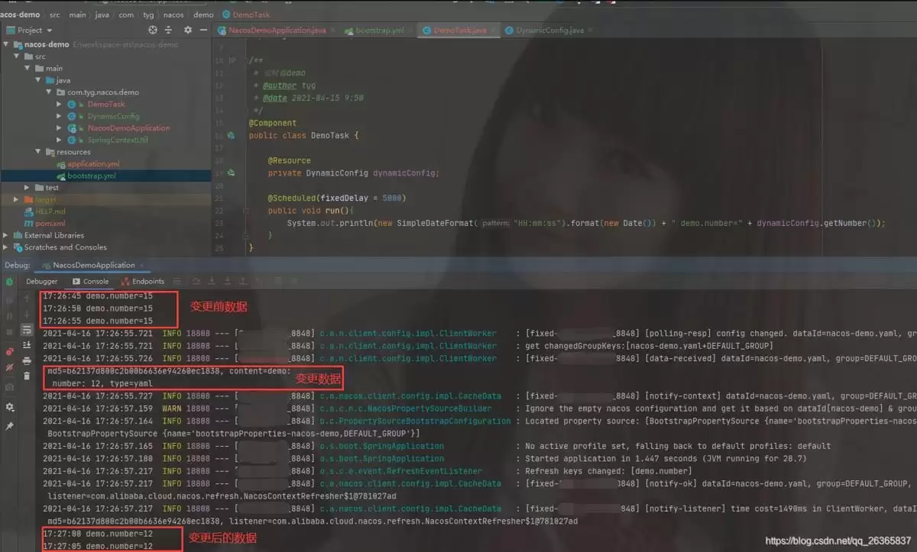Open Debug settings gear in left sidebar
The width and height of the screenshot is (917, 552).
tap(10, 407)
